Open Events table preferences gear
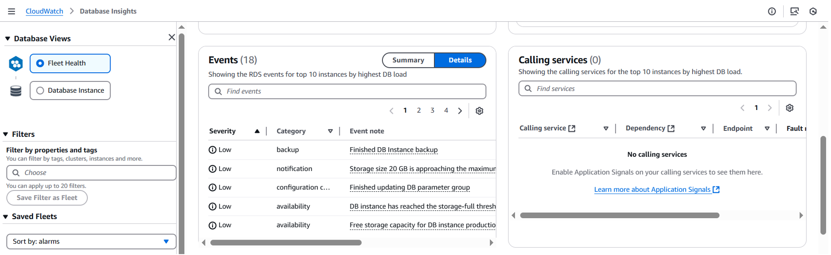The image size is (831, 255). pos(479,111)
